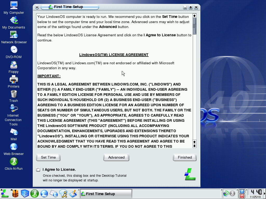266x199 pixels.
Task: Close the First Time Setup window
Action: tap(196, 7)
